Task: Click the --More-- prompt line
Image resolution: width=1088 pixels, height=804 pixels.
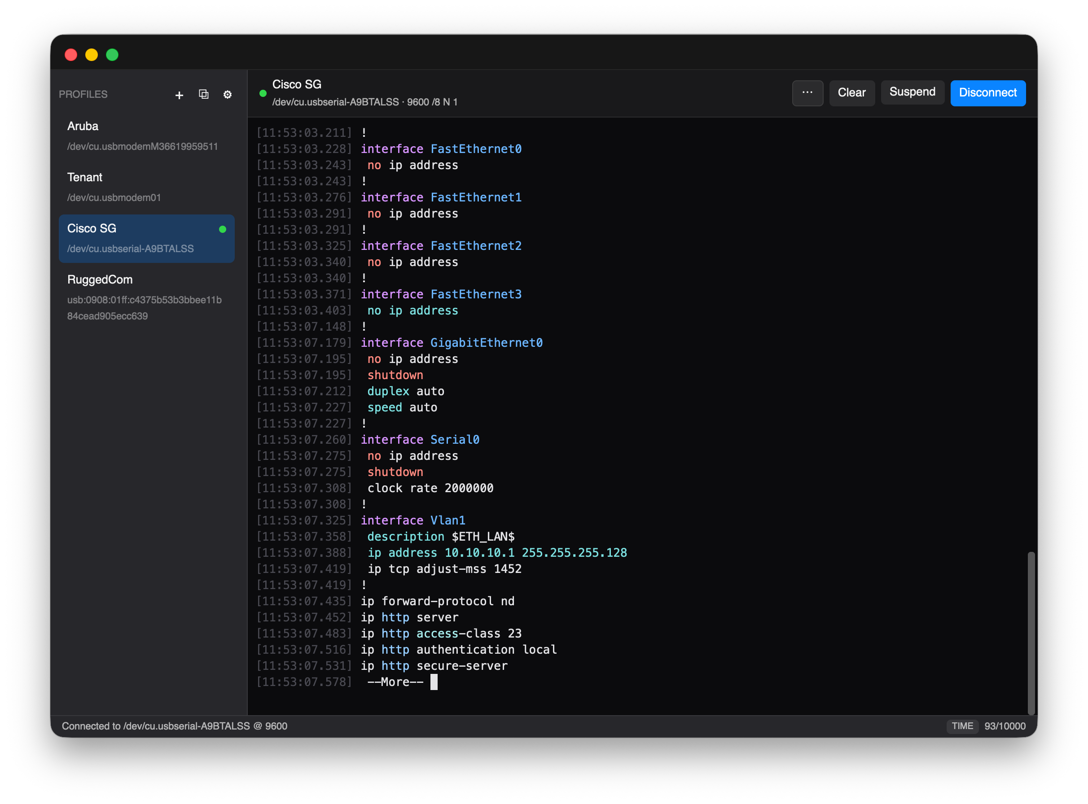Action: click(x=395, y=682)
